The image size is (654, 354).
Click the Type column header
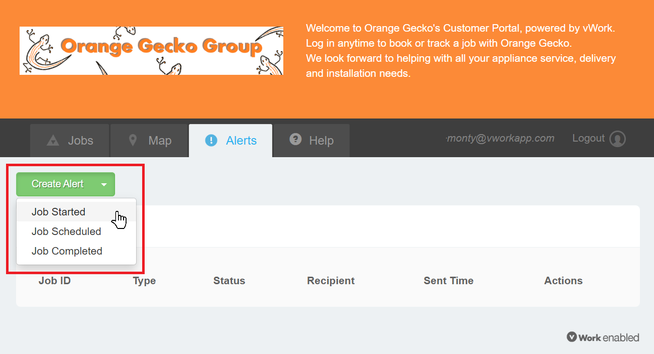click(144, 281)
